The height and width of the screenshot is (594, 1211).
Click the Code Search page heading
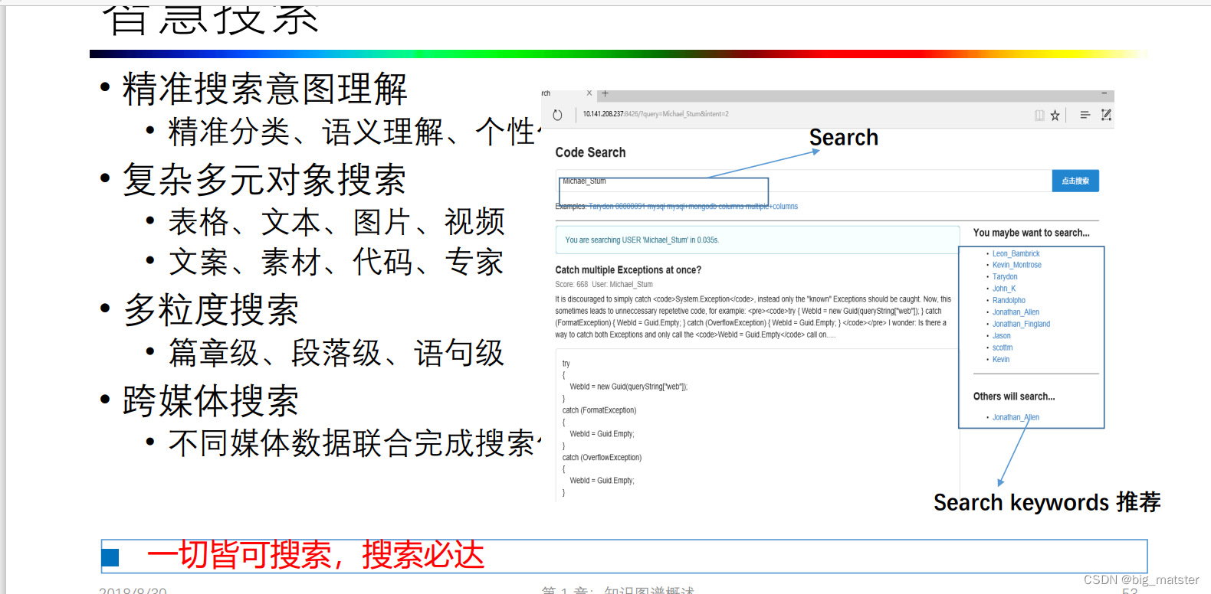(590, 152)
